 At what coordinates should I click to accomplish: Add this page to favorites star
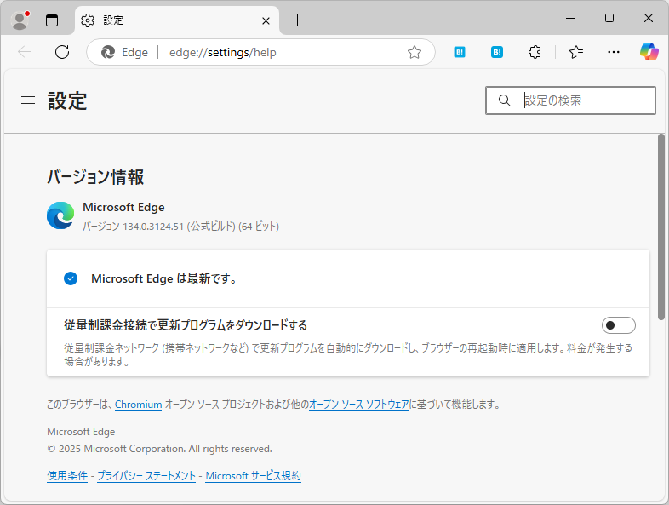pos(415,52)
